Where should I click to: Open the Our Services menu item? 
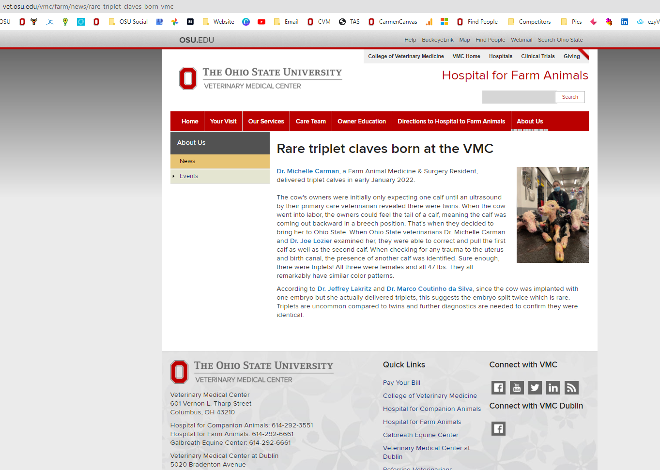pyautogui.click(x=266, y=121)
